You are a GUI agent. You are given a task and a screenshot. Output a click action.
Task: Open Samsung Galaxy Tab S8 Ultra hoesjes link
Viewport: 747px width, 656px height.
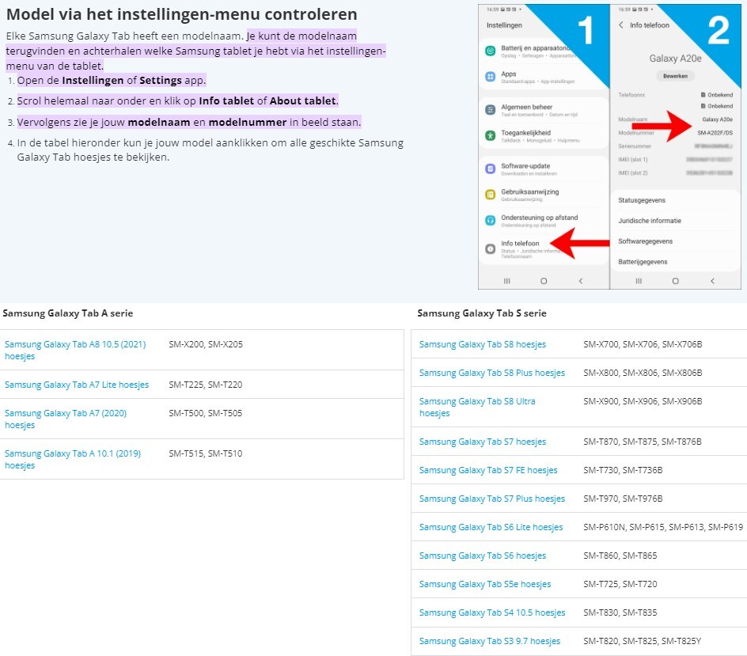(477, 408)
